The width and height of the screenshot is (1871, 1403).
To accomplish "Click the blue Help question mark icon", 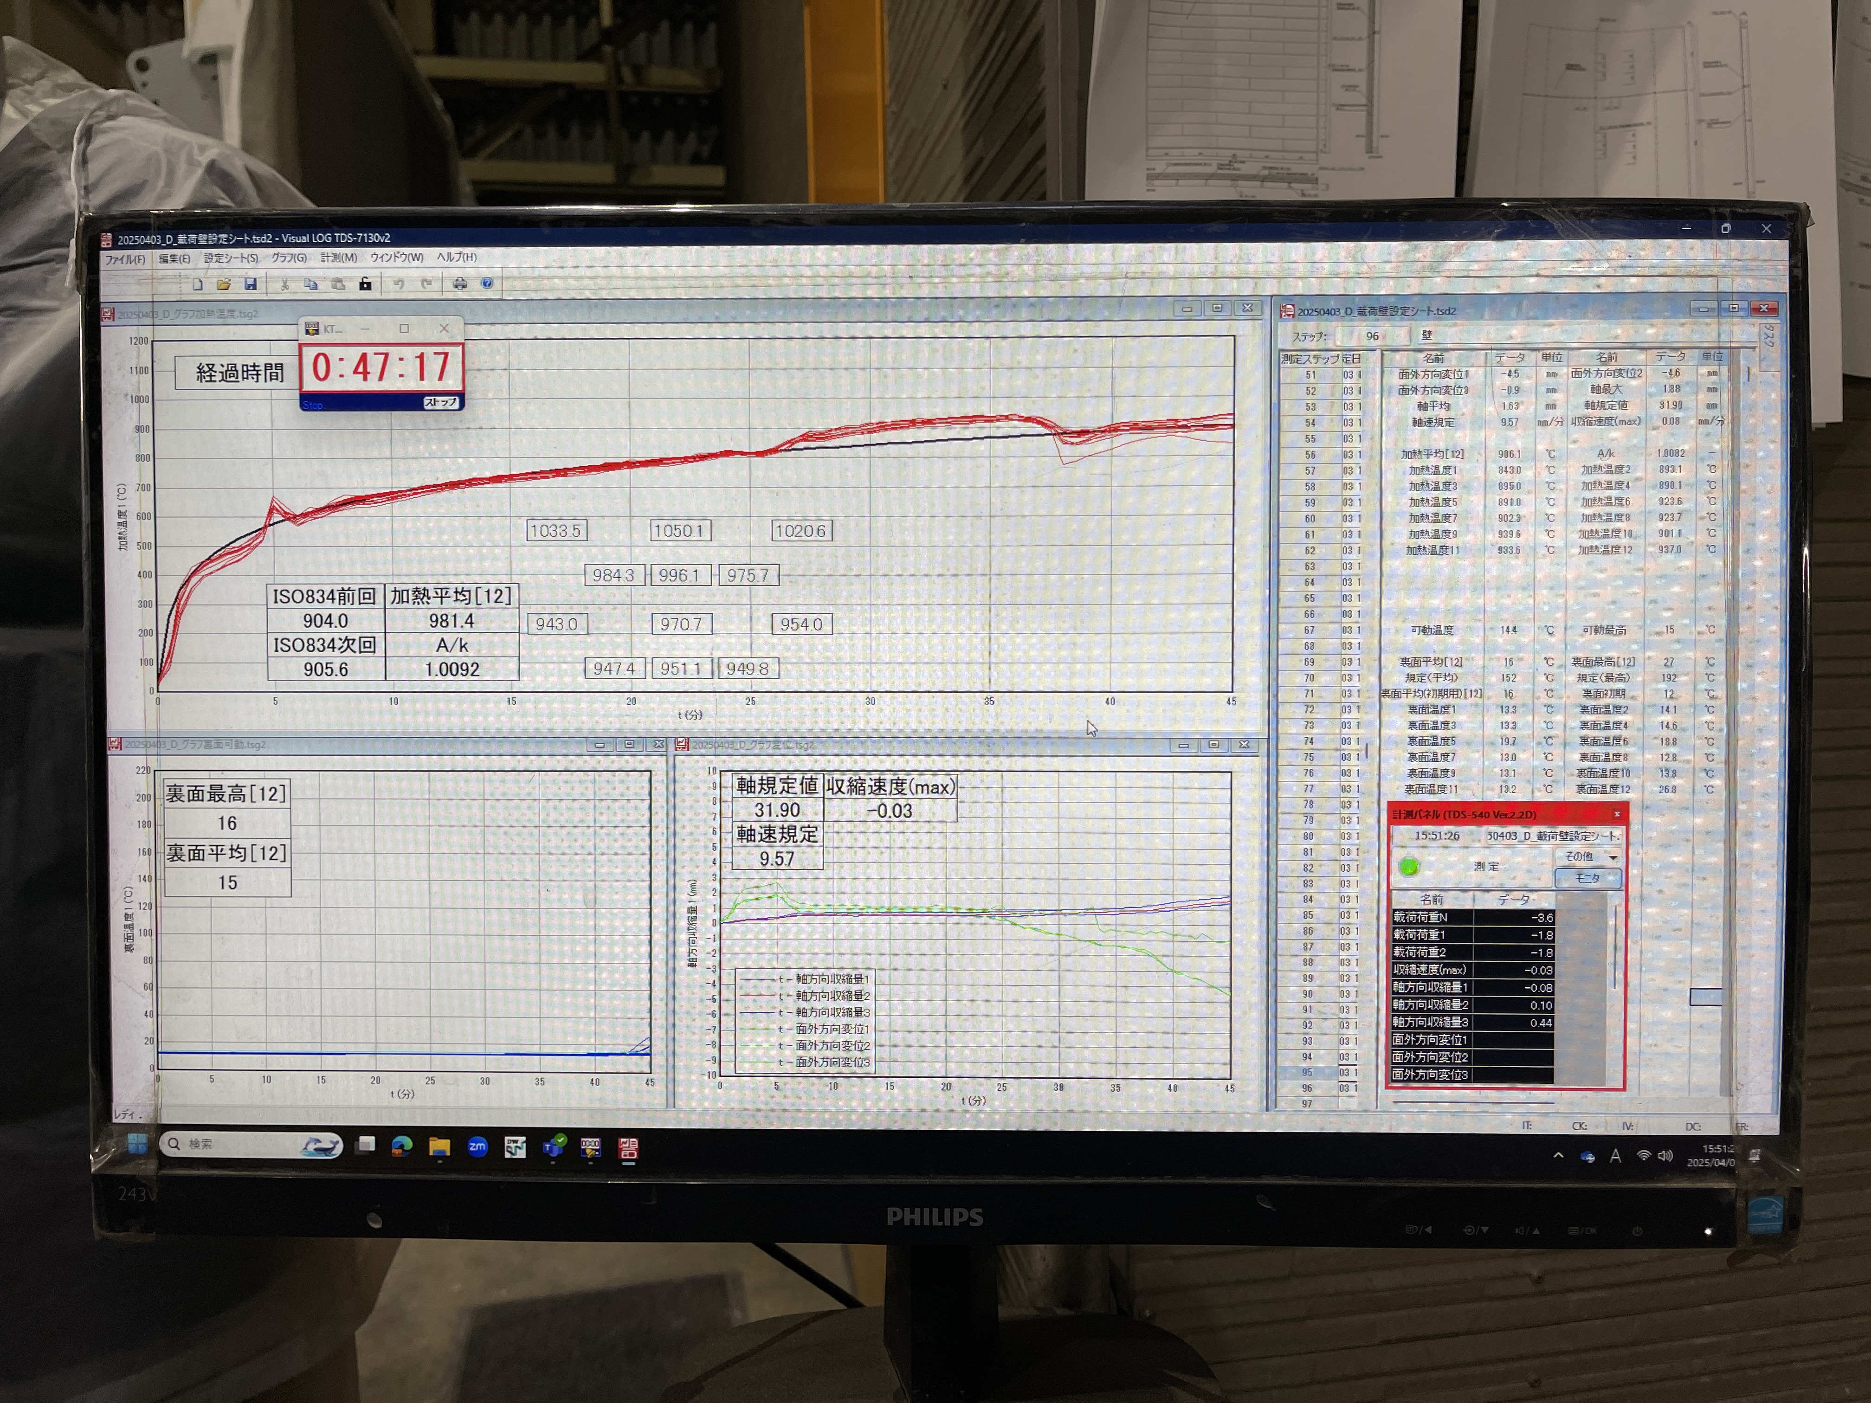I will [x=487, y=284].
